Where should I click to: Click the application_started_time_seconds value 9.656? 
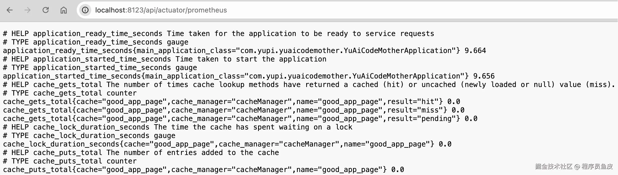(484, 76)
